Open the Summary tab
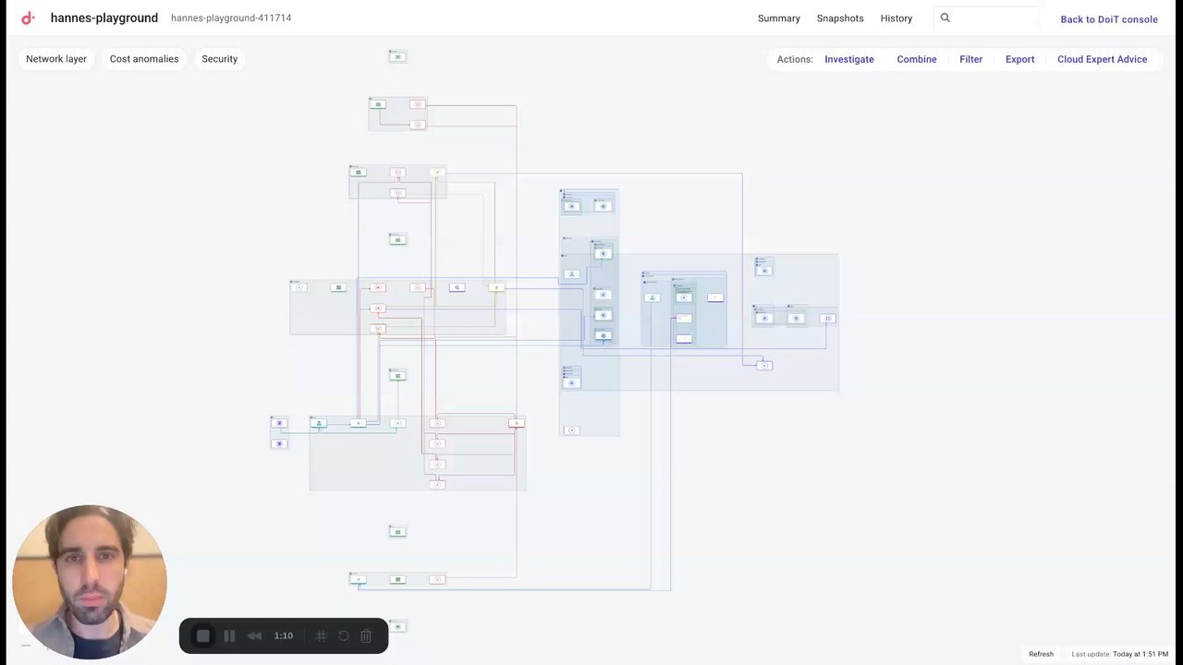The height and width of the screenshot is (665, 1183). click(779, 18)
